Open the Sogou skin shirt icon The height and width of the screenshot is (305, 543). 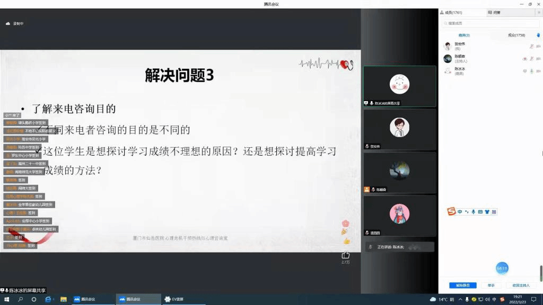[x=487, y=212]
